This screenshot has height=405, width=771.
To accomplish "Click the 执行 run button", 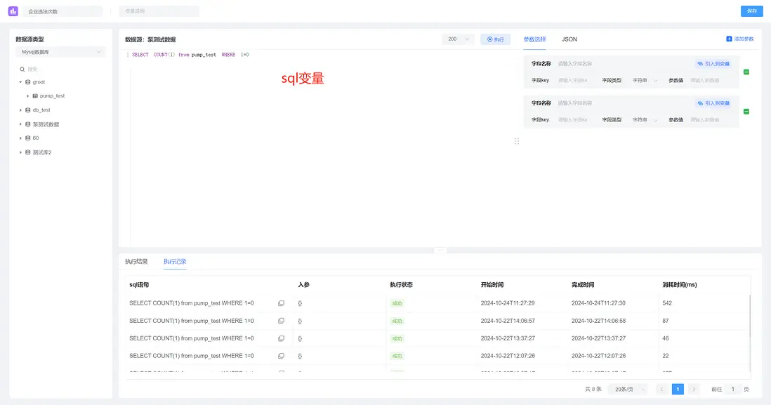I will (495, 39).
